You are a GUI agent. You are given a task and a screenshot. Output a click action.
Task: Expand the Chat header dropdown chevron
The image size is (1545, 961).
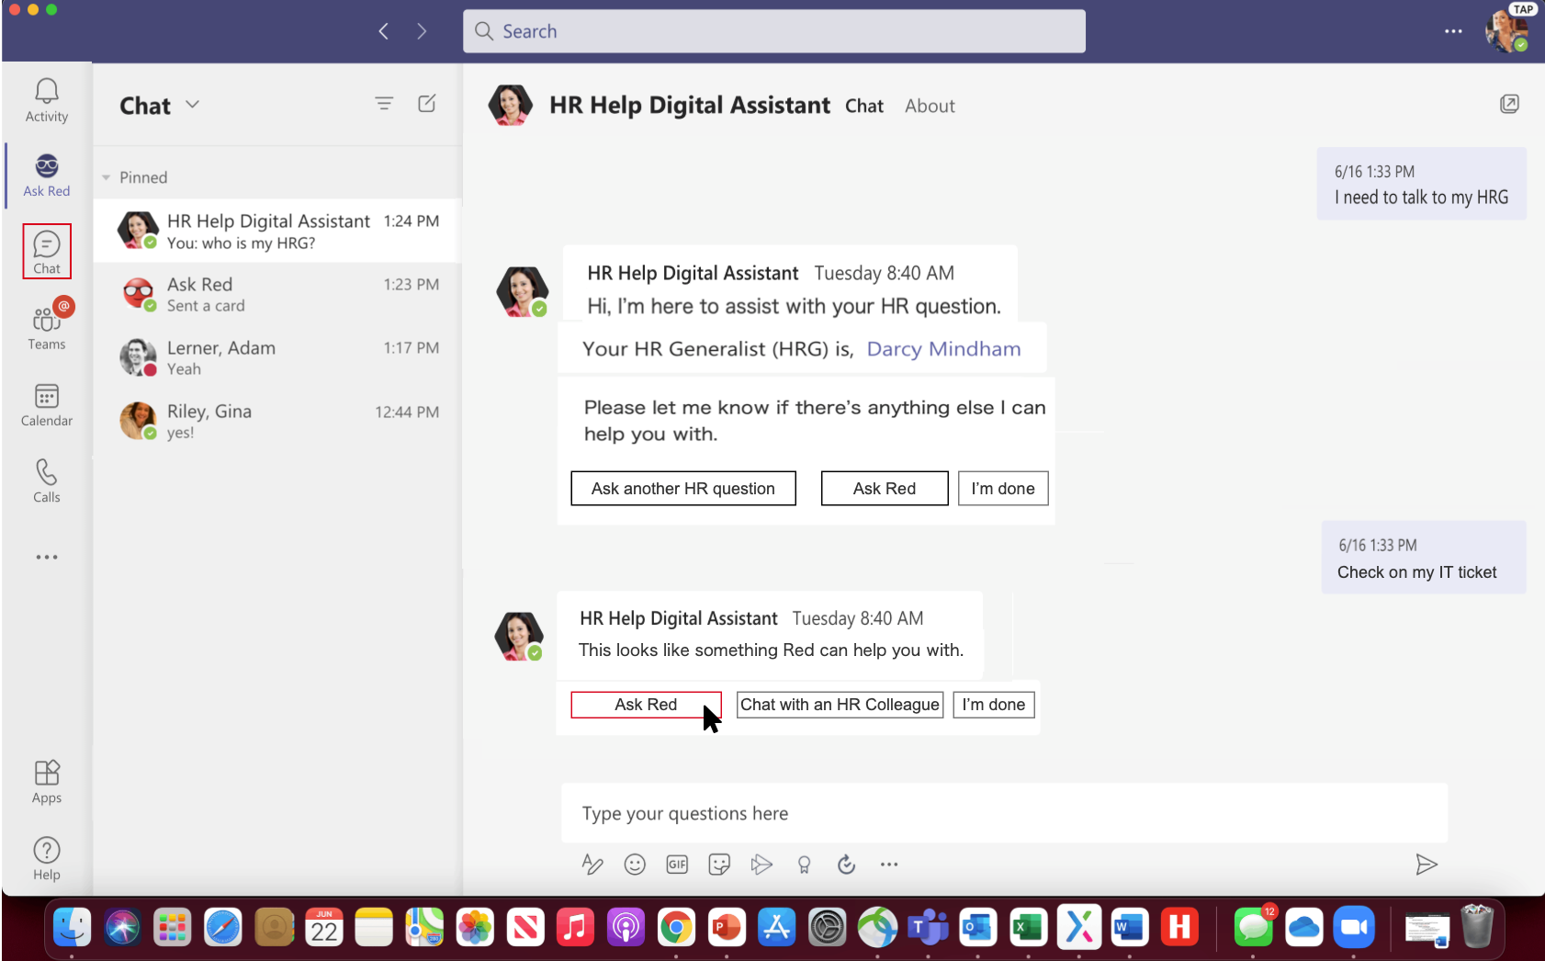coord(193,105)
